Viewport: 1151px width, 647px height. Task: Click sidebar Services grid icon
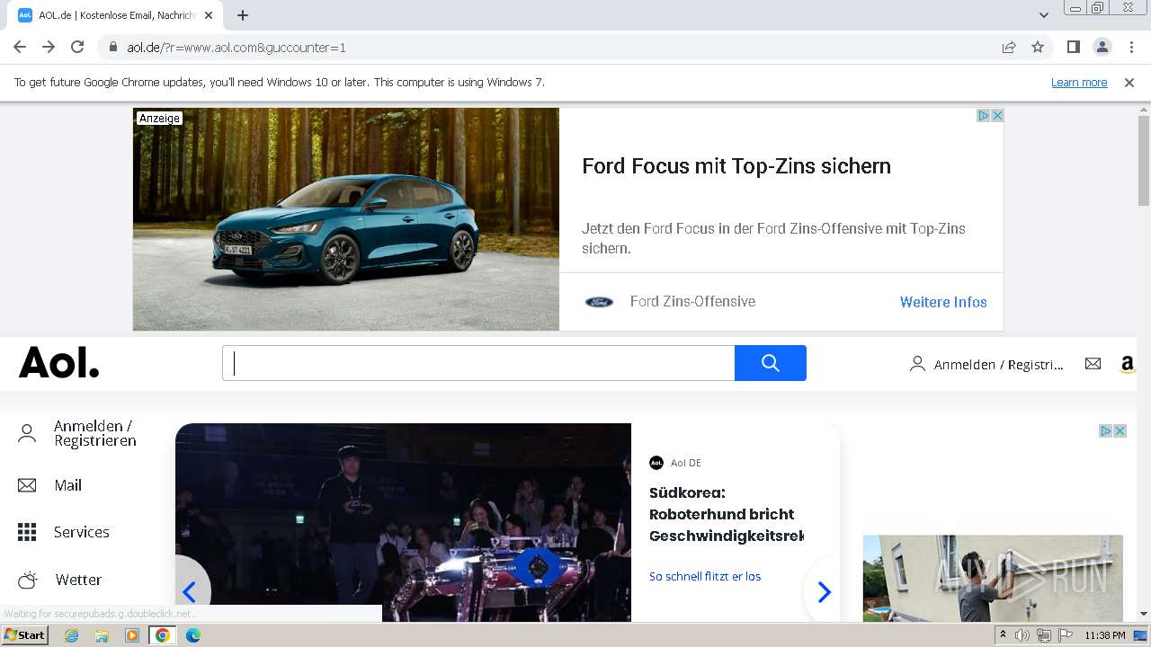27,532
